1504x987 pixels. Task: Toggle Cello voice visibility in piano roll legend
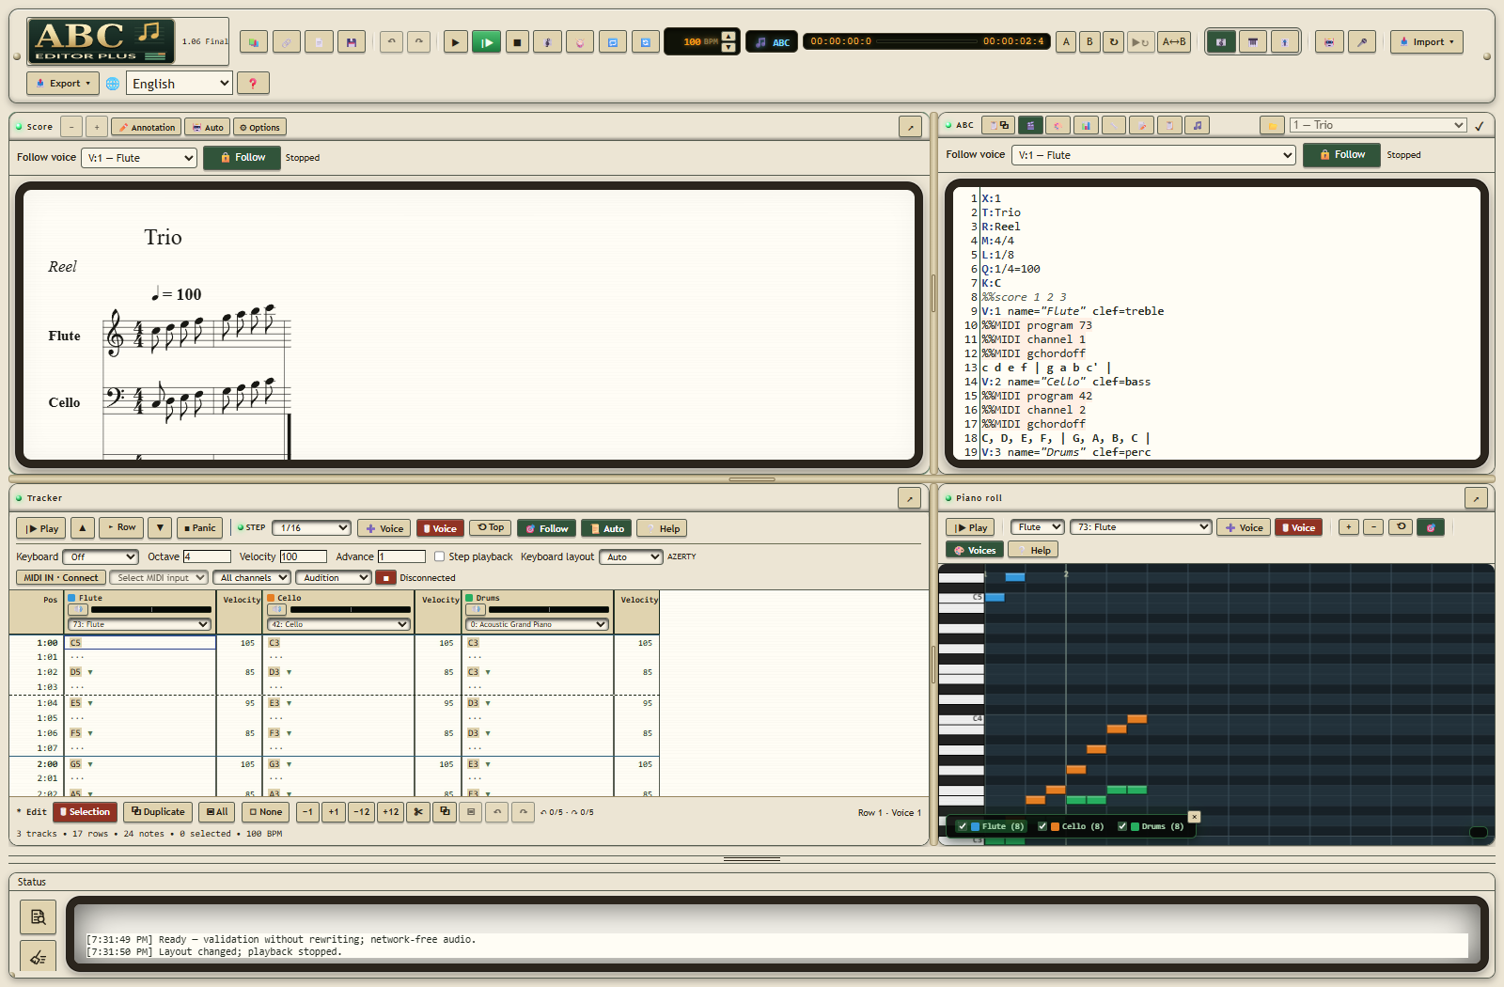click(1042, 826)
